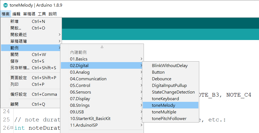Open the toneMultiple example
This screenshot has height=133, width=259.
coord(170,112)
